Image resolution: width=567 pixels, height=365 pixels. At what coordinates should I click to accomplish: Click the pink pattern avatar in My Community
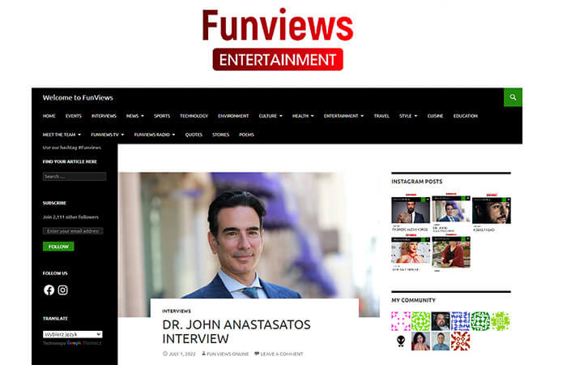tap(401, 321)
